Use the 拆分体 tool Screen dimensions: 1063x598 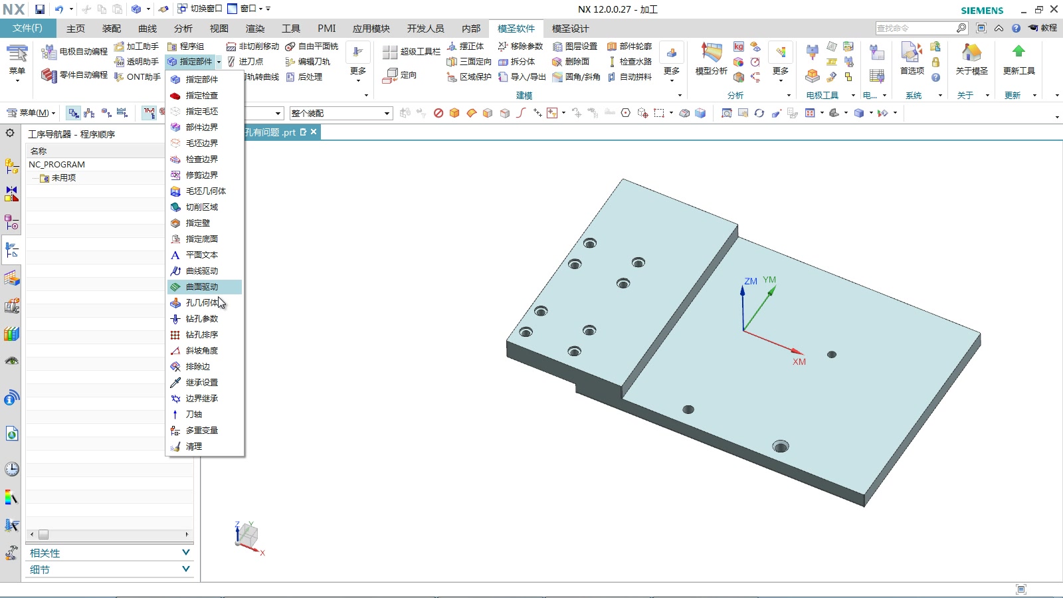516,62
